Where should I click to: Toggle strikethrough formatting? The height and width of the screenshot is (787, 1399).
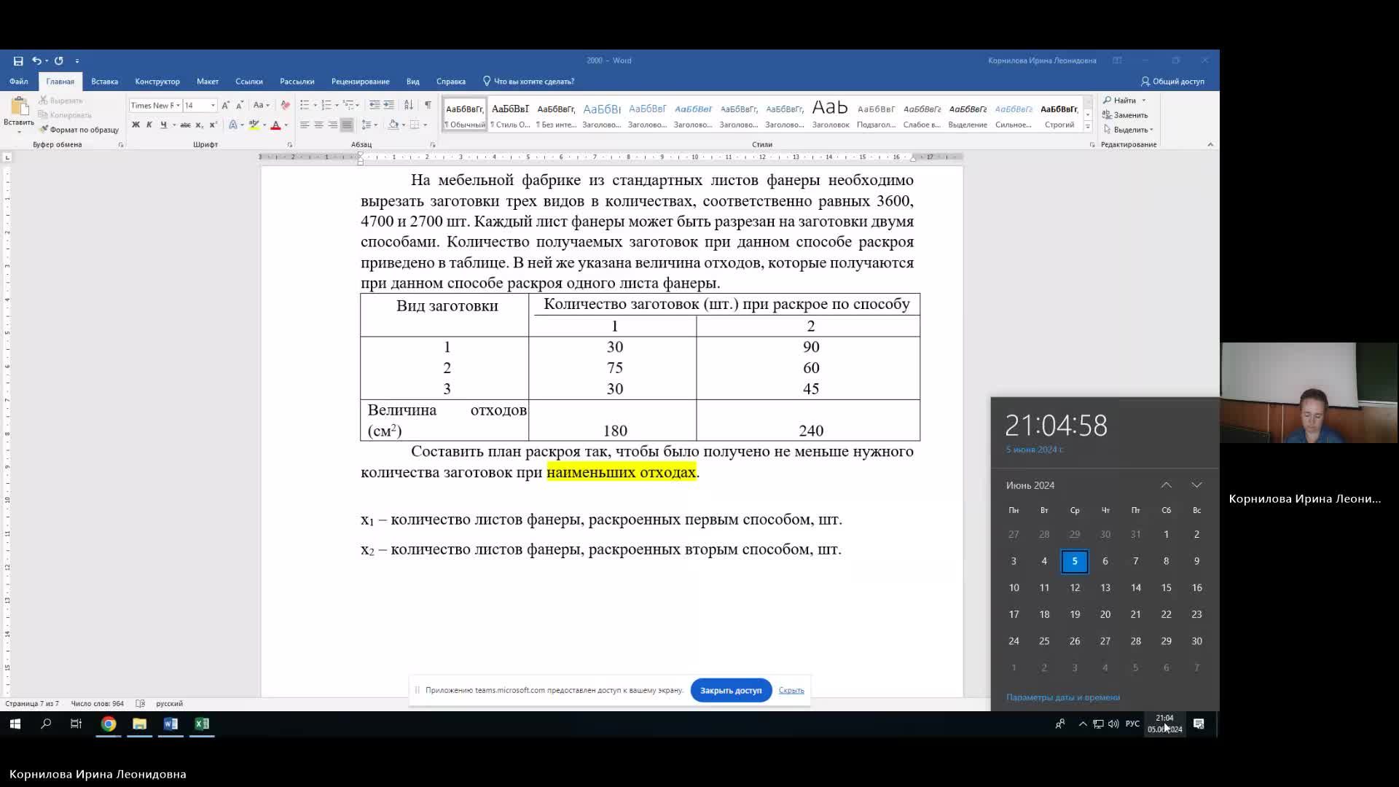point(186,125)
